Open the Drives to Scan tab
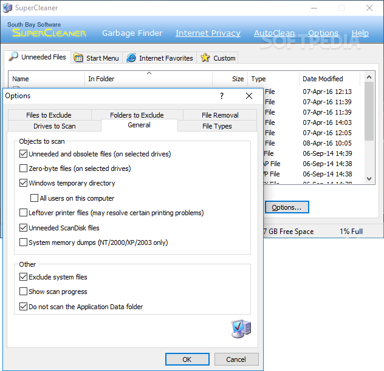The height and width of the screenshot is (371, 384). pos(55,126)
